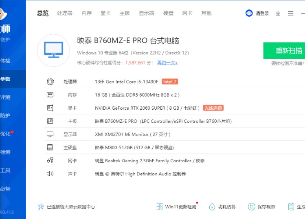Click the Ludashi mascot logo
The height and width of the screenshot is (219, 305).
3,13
